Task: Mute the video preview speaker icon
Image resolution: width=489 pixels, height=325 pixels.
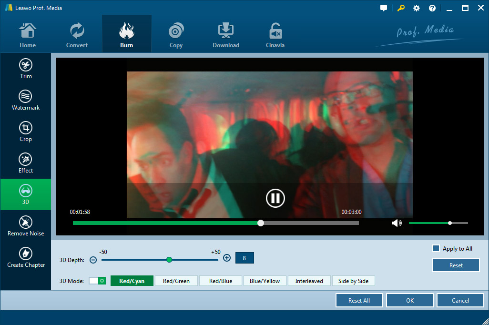Action: [x=396, y=223]
